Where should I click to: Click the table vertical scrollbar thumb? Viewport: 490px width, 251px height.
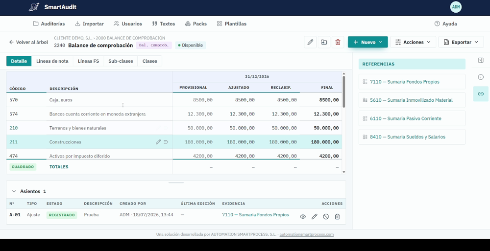(344, 91)
